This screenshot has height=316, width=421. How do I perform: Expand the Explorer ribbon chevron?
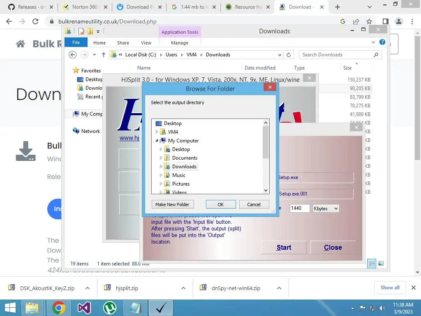tap(373, 42)
